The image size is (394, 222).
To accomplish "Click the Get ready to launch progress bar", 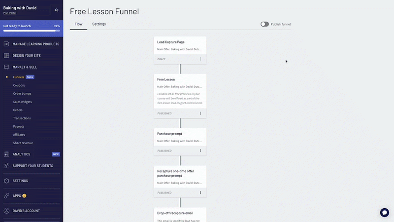I will [32, 31].
